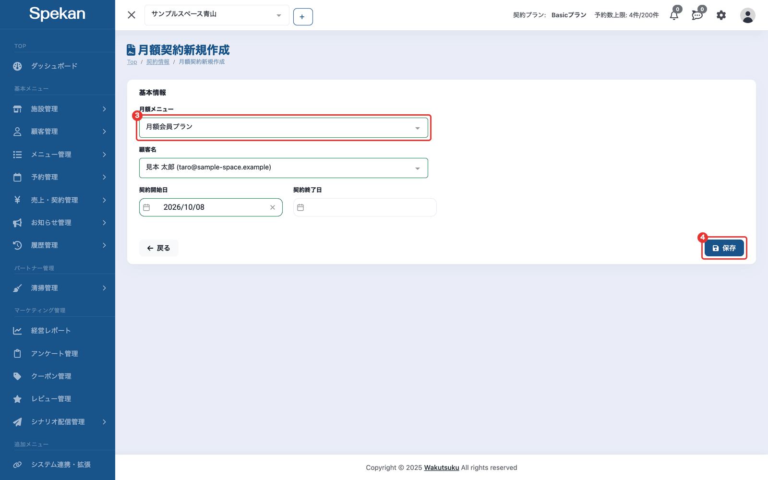This screenshot has width=768, height=480.
Task: Open 契約情報 breadcrumb link
Action: tap(158, 62)
